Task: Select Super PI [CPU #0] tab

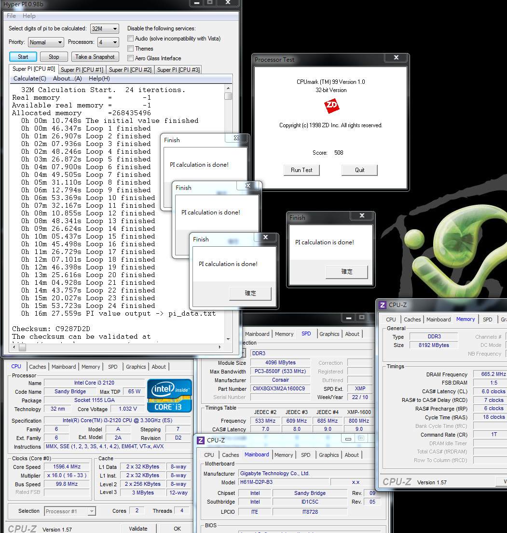Action: click(34, 69)
